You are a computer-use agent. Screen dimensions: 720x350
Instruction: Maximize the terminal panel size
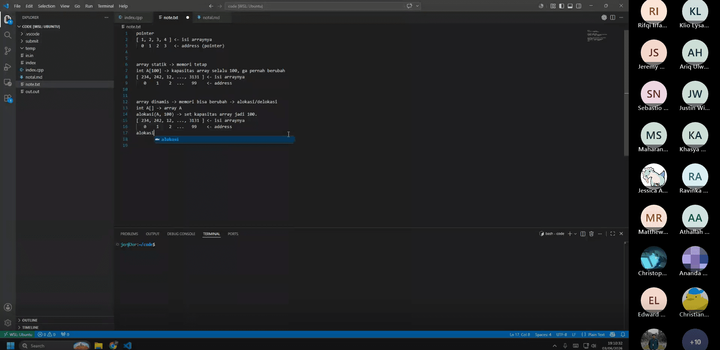(x=613, y=234)
